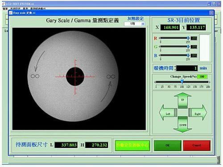223x167 pixels.
Task: Click the R red channel slider handle
Action: [188, 38]
